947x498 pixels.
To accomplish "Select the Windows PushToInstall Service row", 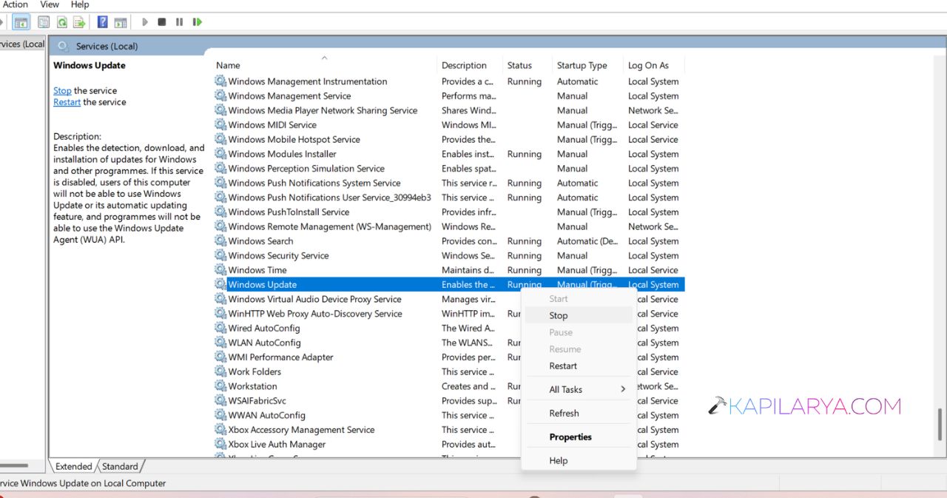I will [x=448, y=212].
